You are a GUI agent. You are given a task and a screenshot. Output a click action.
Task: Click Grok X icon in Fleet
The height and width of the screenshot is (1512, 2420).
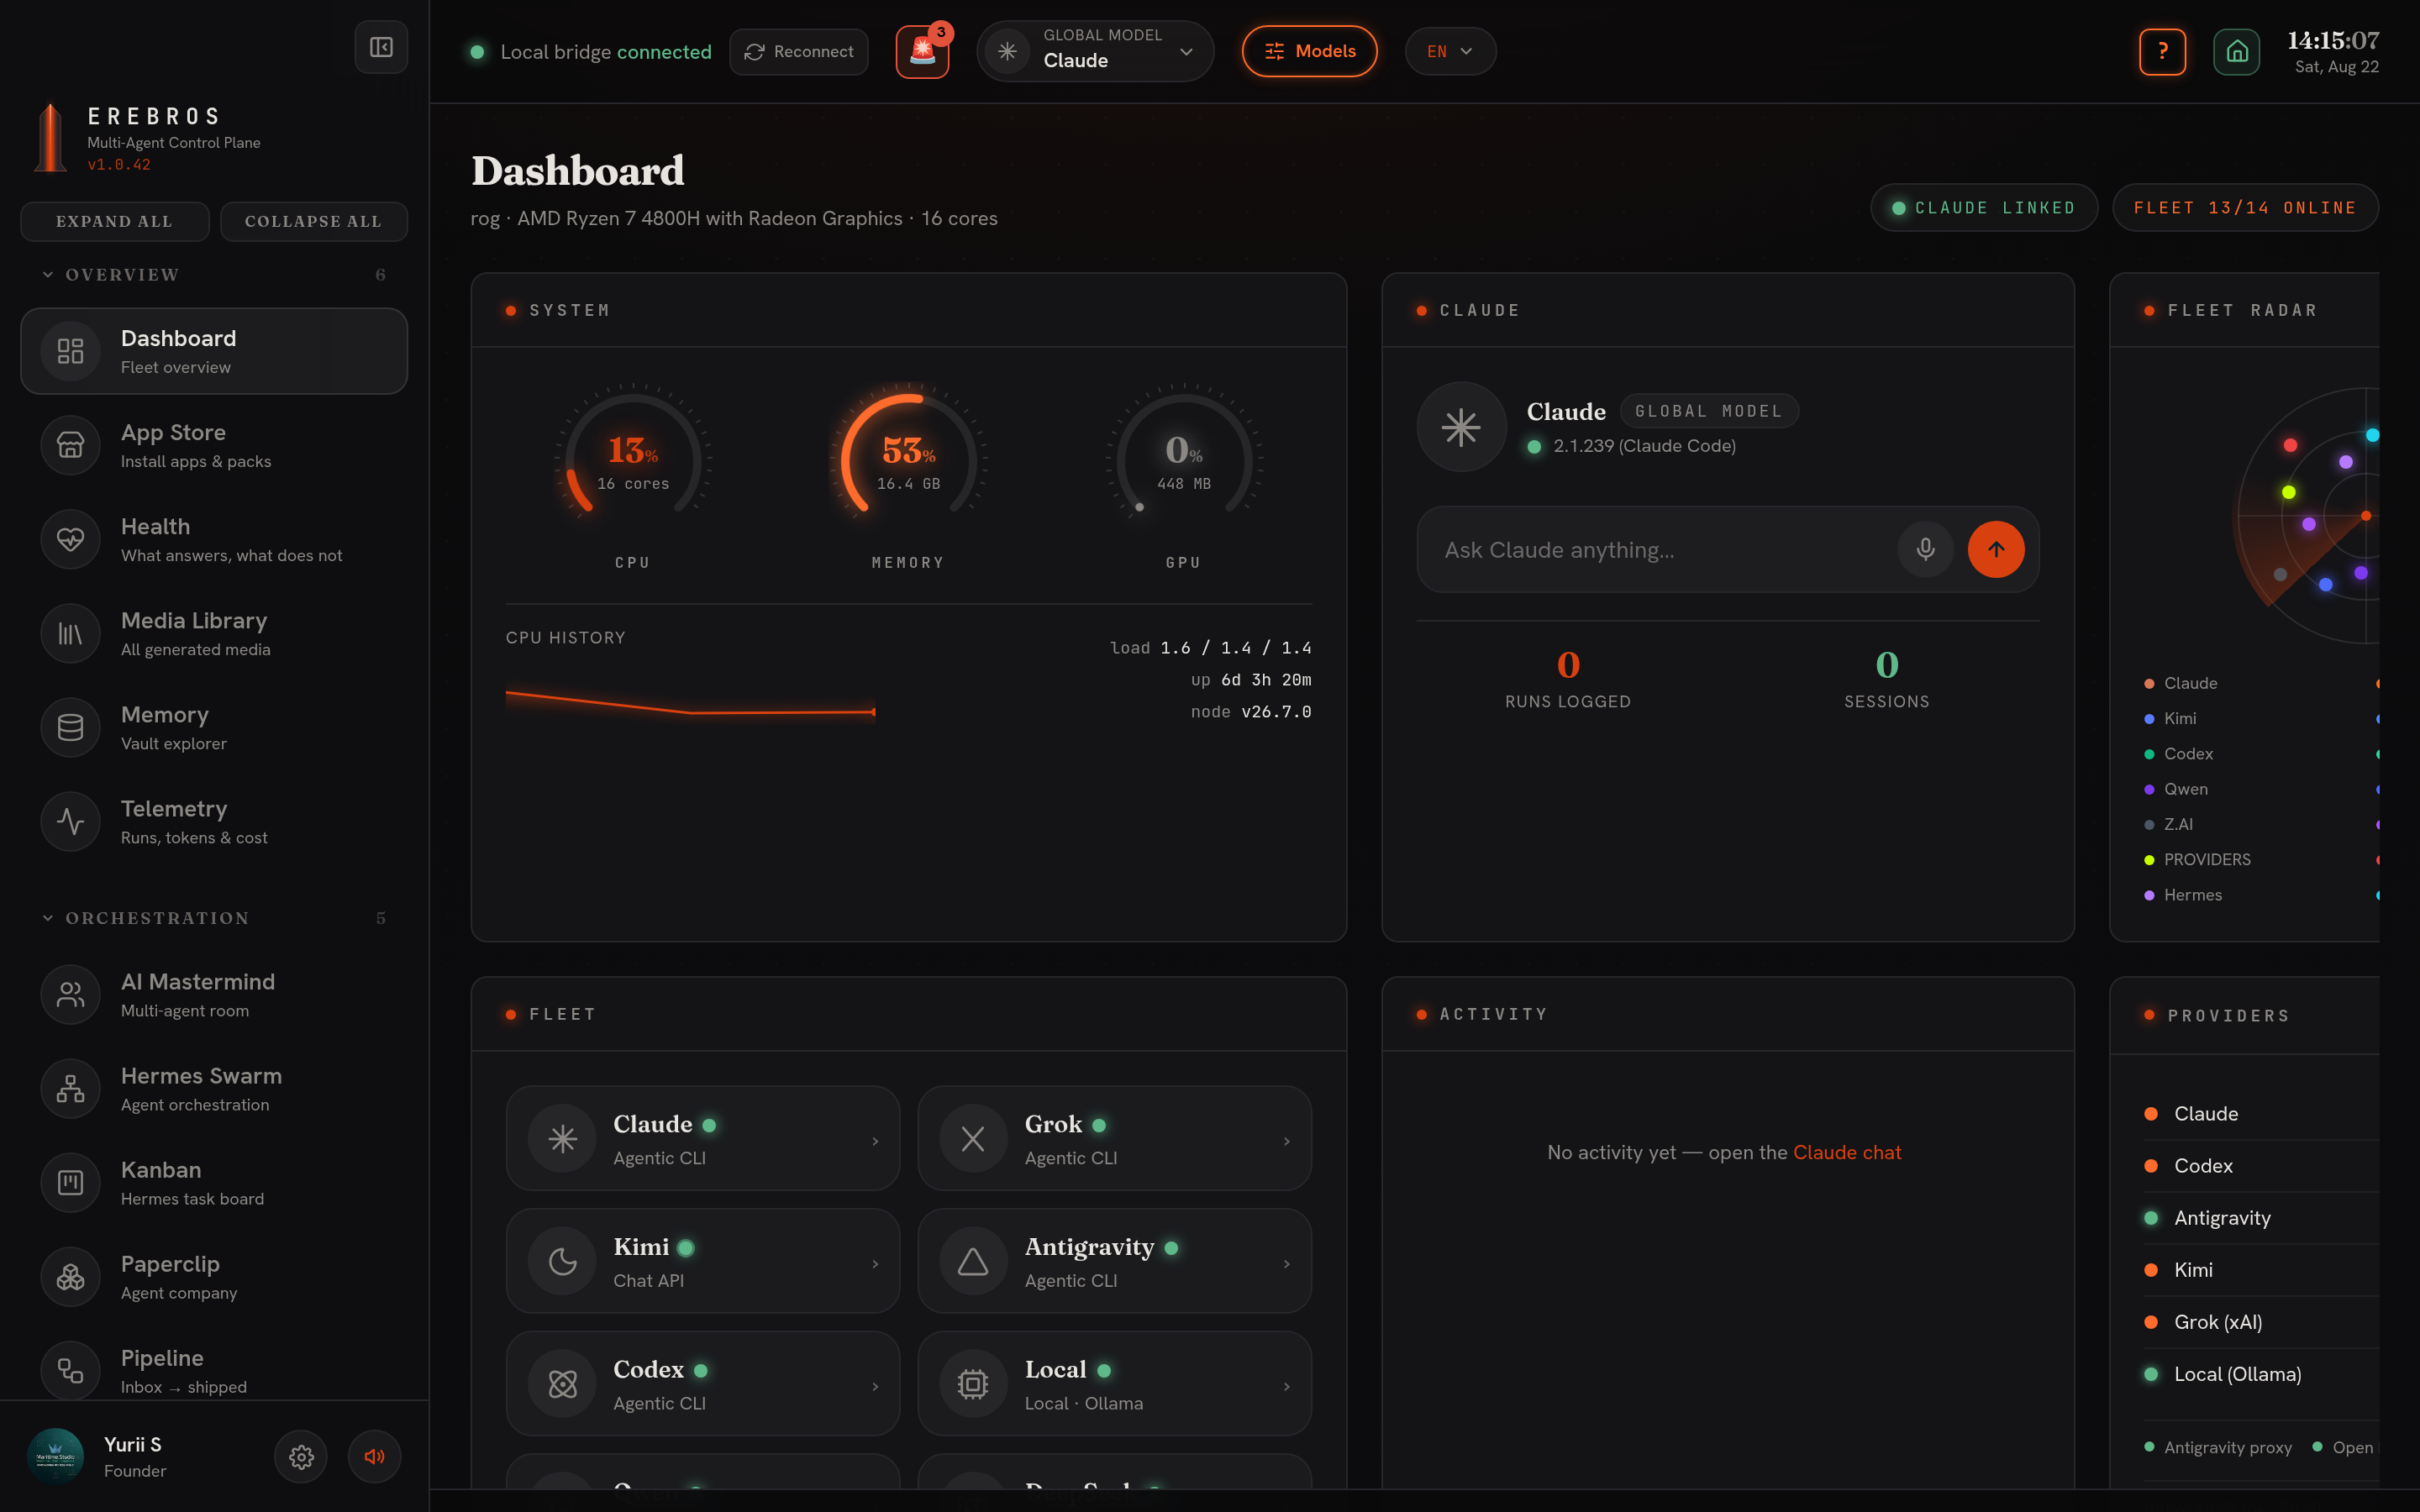(x=973, y=1138)
